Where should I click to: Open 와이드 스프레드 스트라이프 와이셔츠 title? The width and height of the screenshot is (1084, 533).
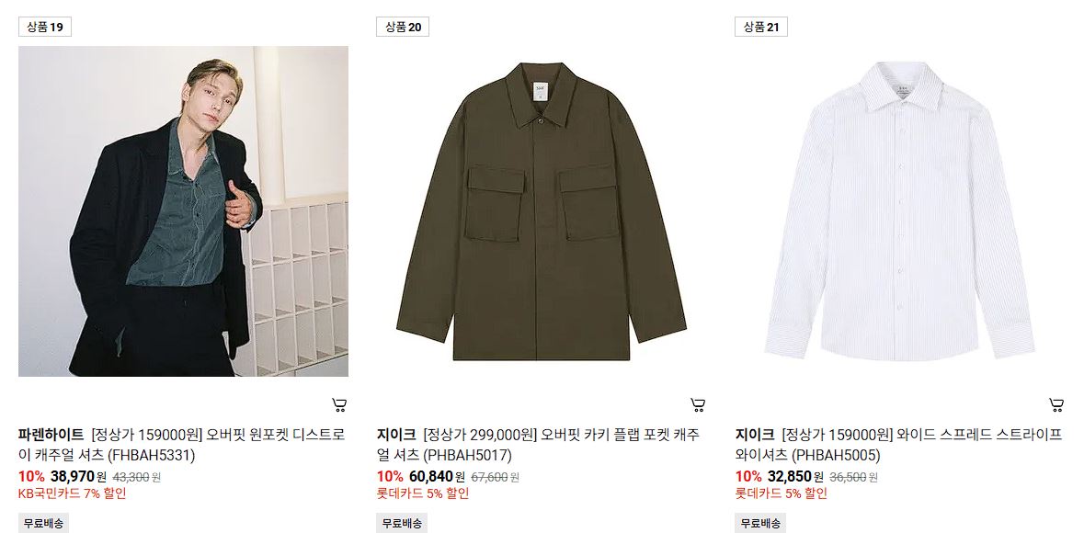898,445
